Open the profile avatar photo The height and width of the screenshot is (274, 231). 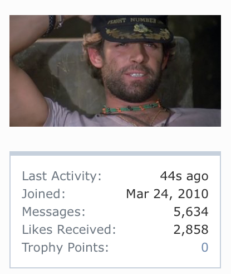click(x=115, y=71)
